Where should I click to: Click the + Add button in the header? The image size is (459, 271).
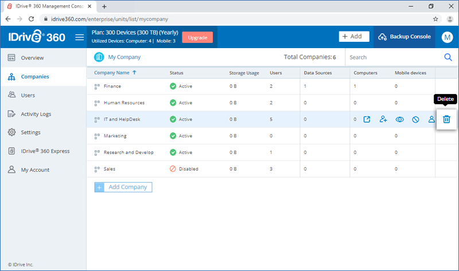[x=354, y=37]
